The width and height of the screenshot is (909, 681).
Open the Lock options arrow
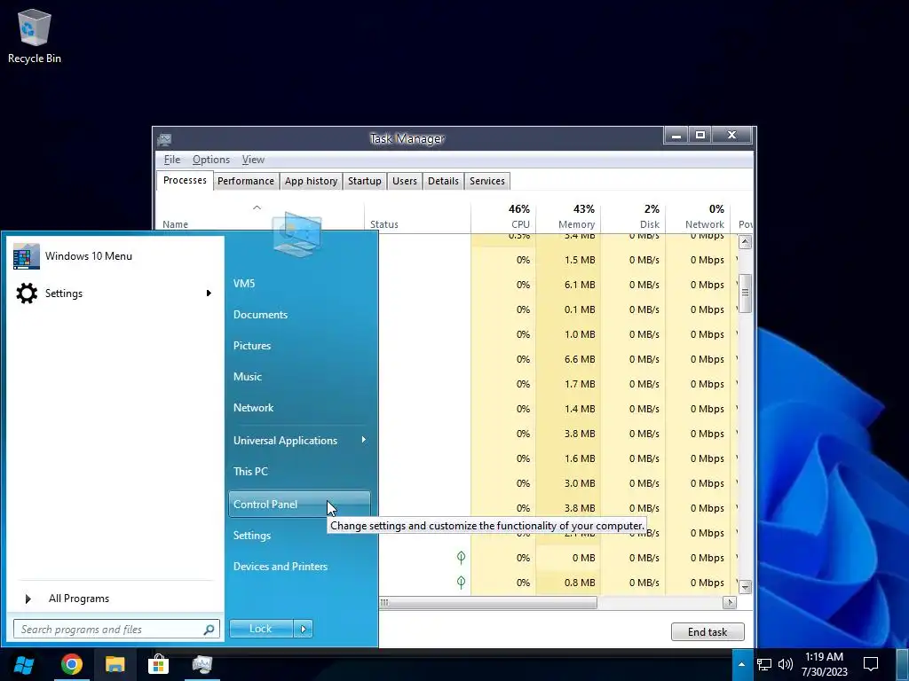[304, 629]
